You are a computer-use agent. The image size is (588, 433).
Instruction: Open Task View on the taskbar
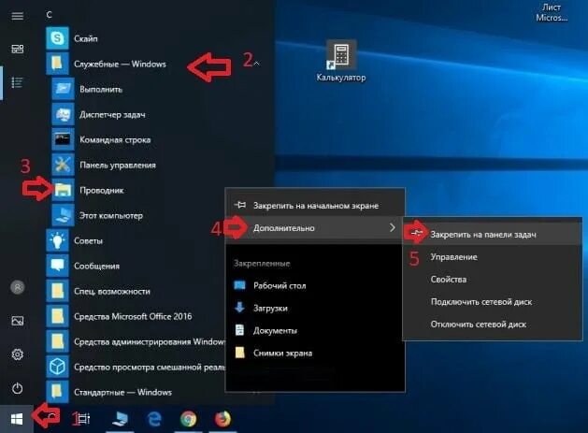point(83,419)
